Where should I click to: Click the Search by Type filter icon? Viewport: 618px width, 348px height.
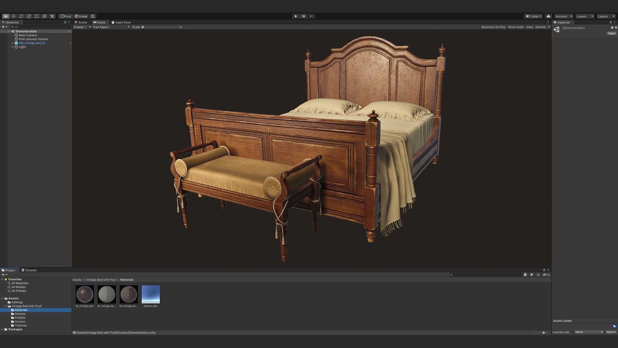pos(525,275)
